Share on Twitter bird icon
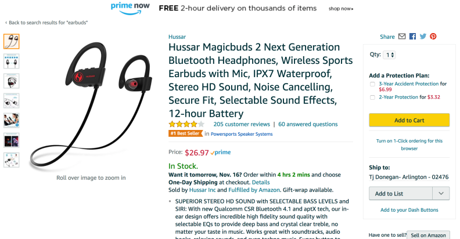460x239 pixels. (x=423, y=37)
